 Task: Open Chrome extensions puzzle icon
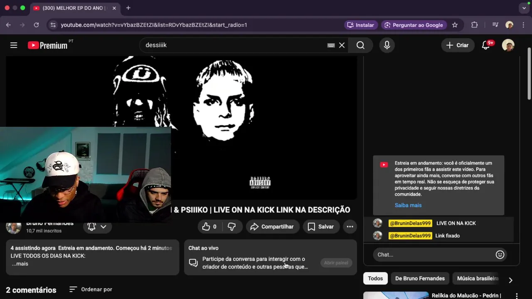coord(475,25)
